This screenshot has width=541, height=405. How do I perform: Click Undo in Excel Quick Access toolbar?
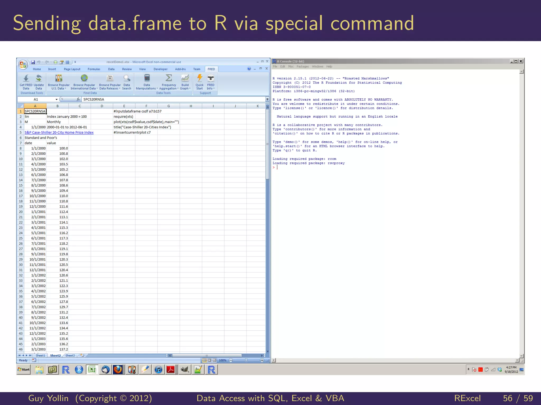coord(39,62)
